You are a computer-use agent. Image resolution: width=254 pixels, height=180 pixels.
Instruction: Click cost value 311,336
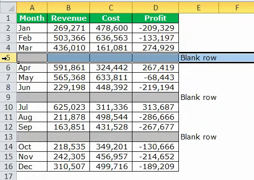click(x=111, y=107)
